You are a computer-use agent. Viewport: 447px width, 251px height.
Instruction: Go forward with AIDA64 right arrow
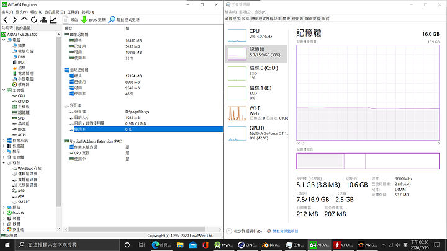[15, 20]
